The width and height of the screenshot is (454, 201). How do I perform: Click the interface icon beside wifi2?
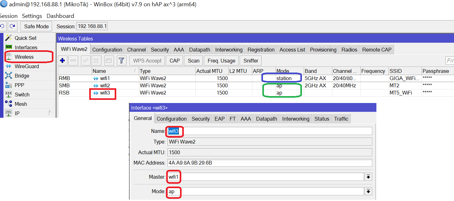coord(96,86)
